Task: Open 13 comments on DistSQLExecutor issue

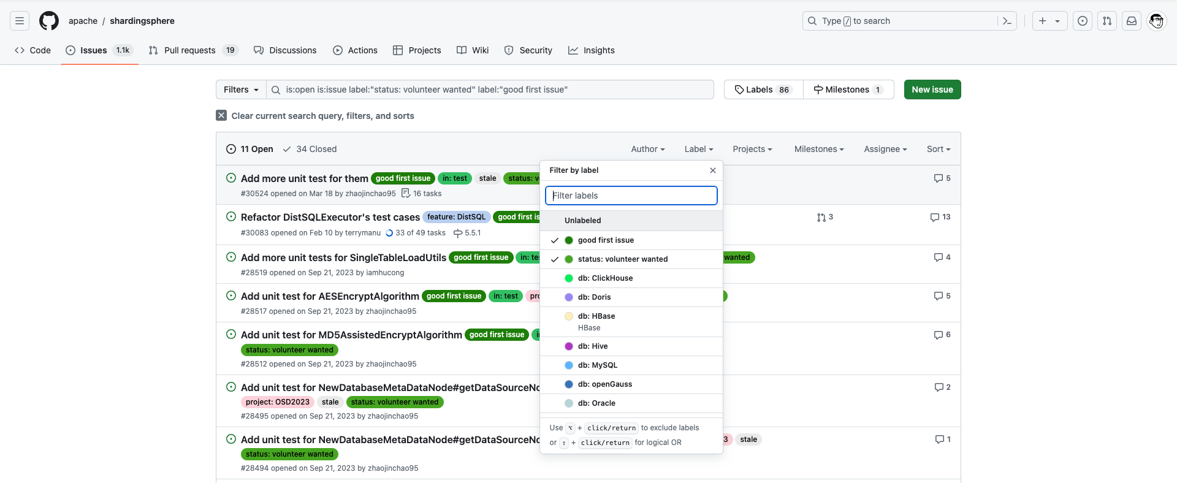Action: [x=940, y=217]
